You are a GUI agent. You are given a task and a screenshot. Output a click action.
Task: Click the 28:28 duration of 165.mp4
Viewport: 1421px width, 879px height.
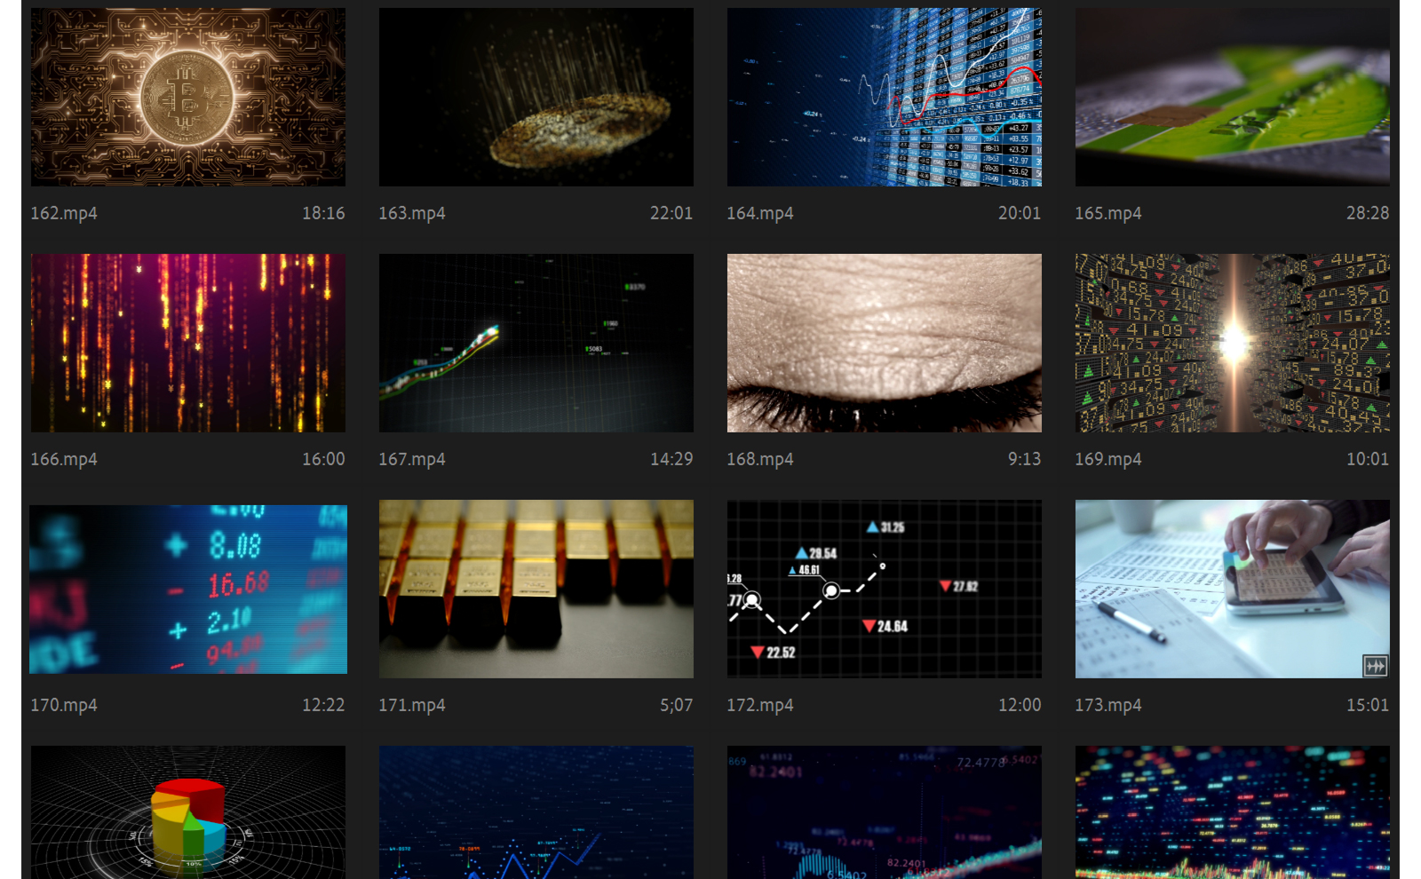(x=1368, y=213)
